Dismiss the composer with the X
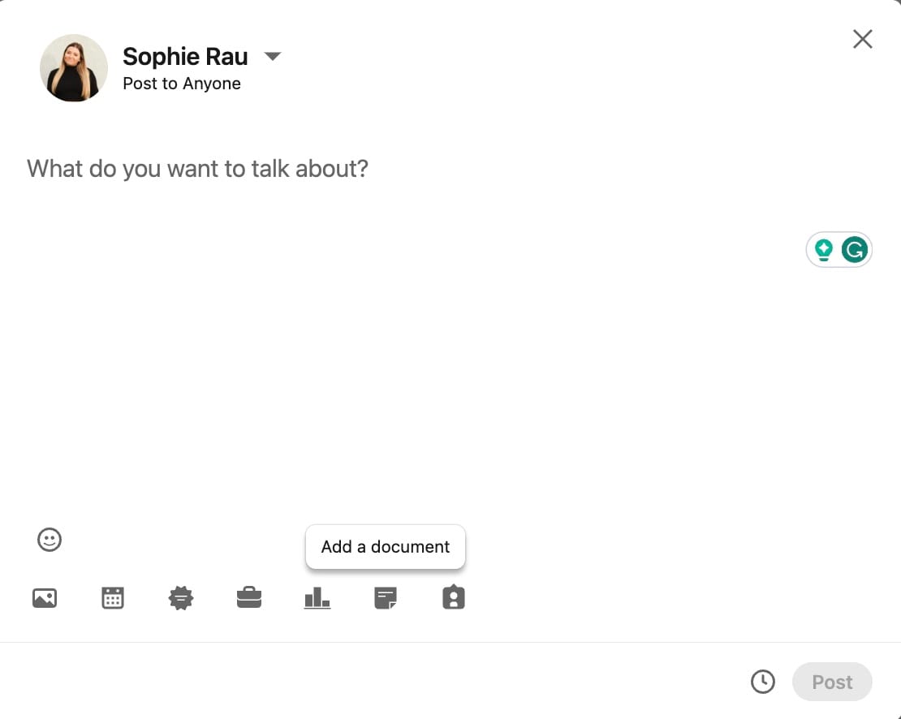The image size is (901, 719). [862, 38]
